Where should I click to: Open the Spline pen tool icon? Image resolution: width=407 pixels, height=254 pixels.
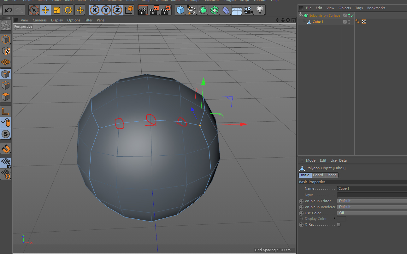click(192, 10)
